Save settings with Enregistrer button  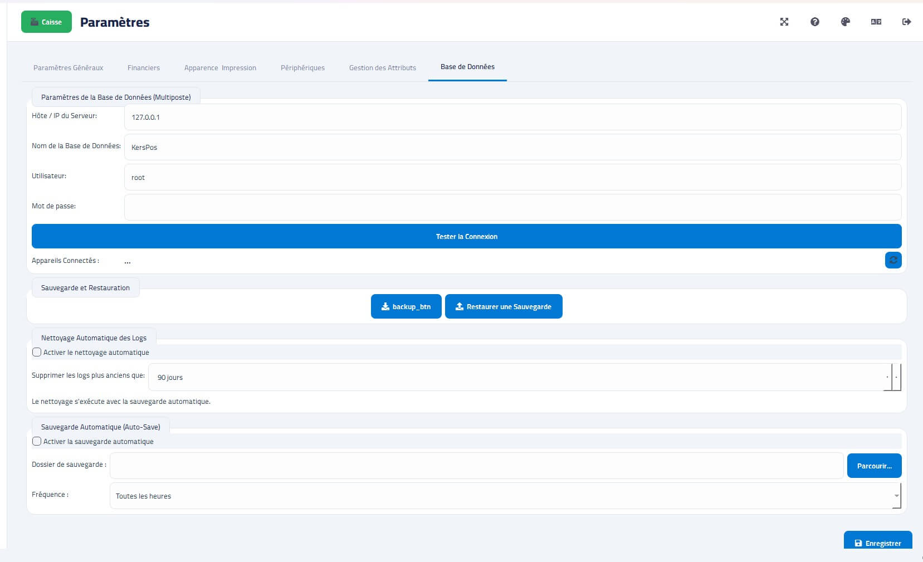(x=877, y=542)
